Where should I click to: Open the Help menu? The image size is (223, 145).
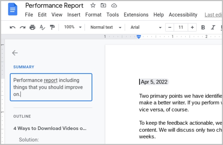click(159, 14)
